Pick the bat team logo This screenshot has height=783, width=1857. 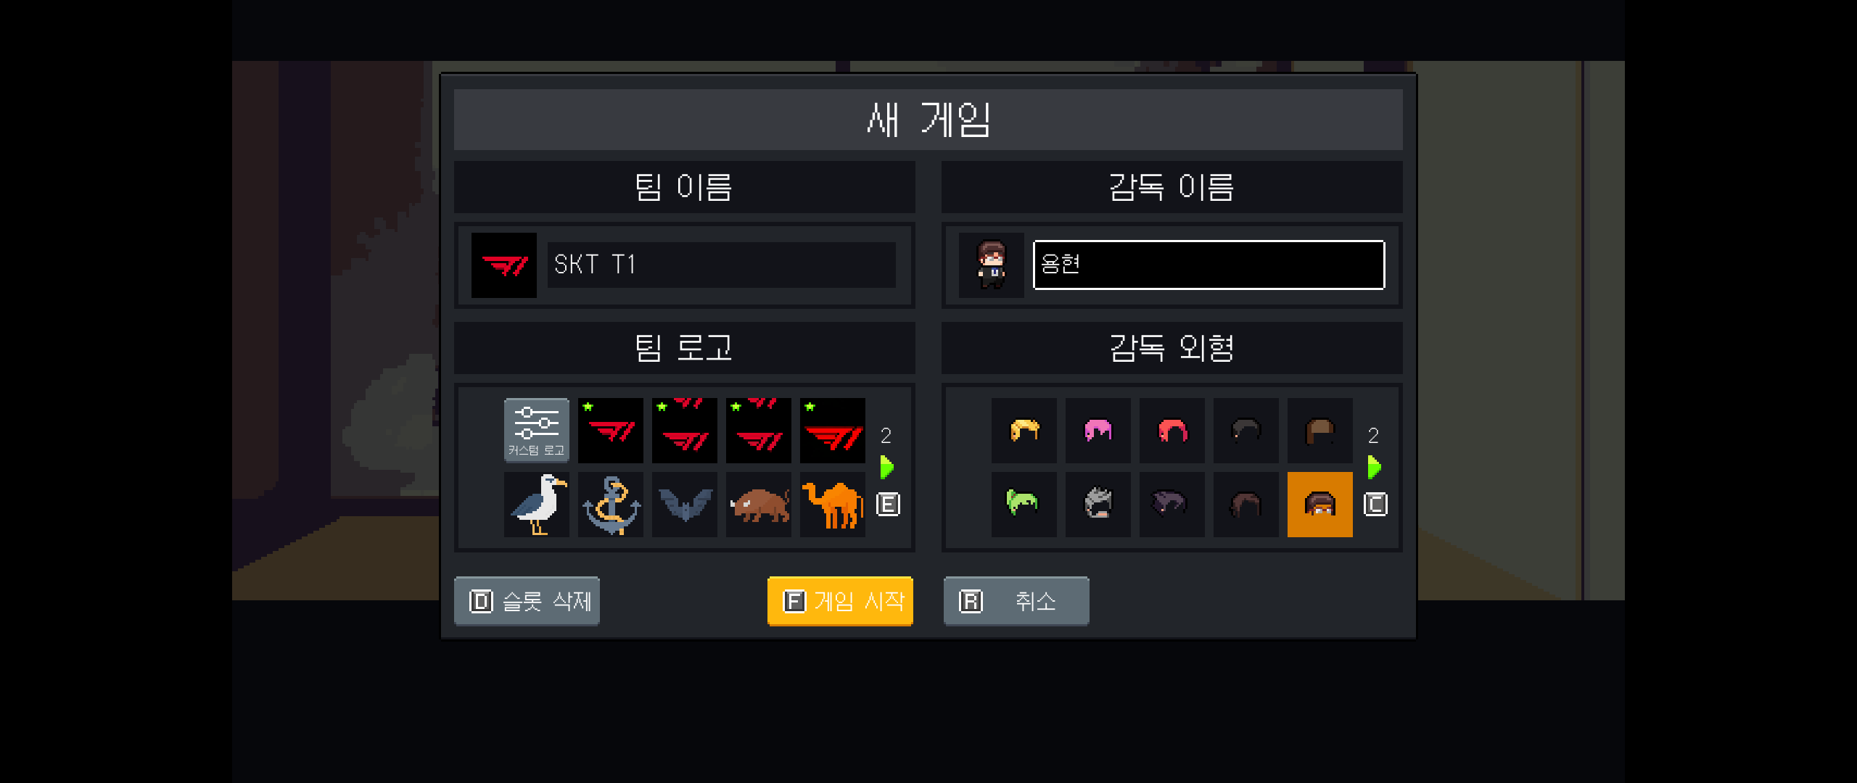coord(684,505)
